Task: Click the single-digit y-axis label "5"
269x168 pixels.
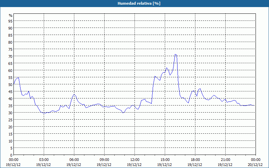Action: (x=11, y=148)
